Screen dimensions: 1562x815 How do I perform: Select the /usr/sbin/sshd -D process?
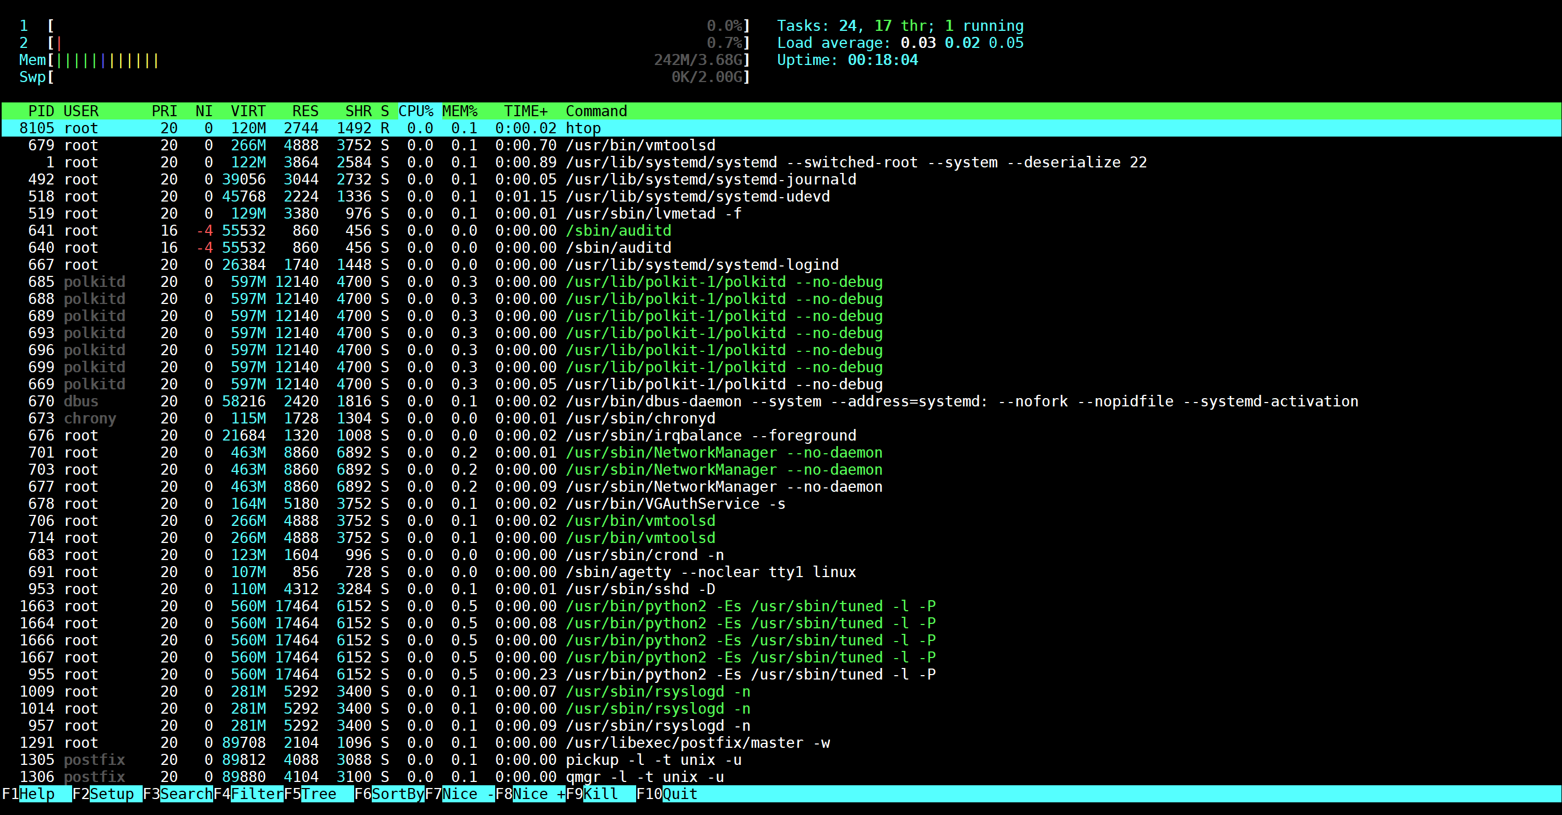point(639,589)
